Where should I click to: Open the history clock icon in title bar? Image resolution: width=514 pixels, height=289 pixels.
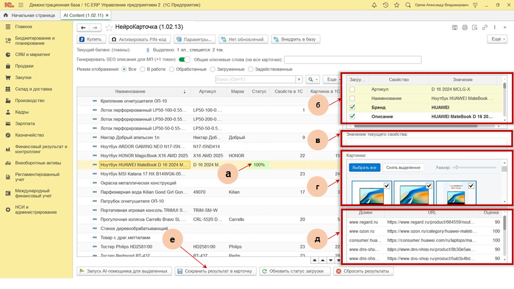[x=386, y=5]
